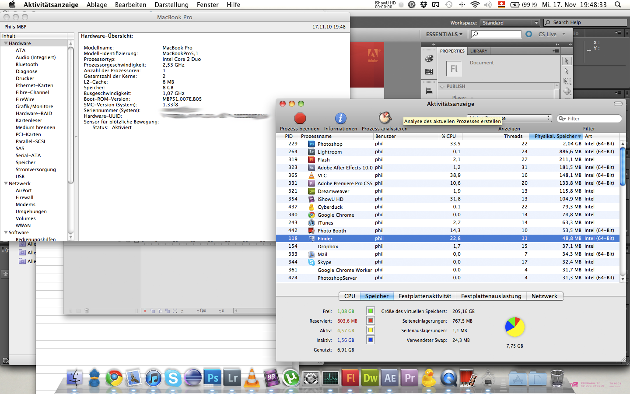Click the Prozess beenden stop icon
This screenshot has height=394, width=630.
coord(300,118)
